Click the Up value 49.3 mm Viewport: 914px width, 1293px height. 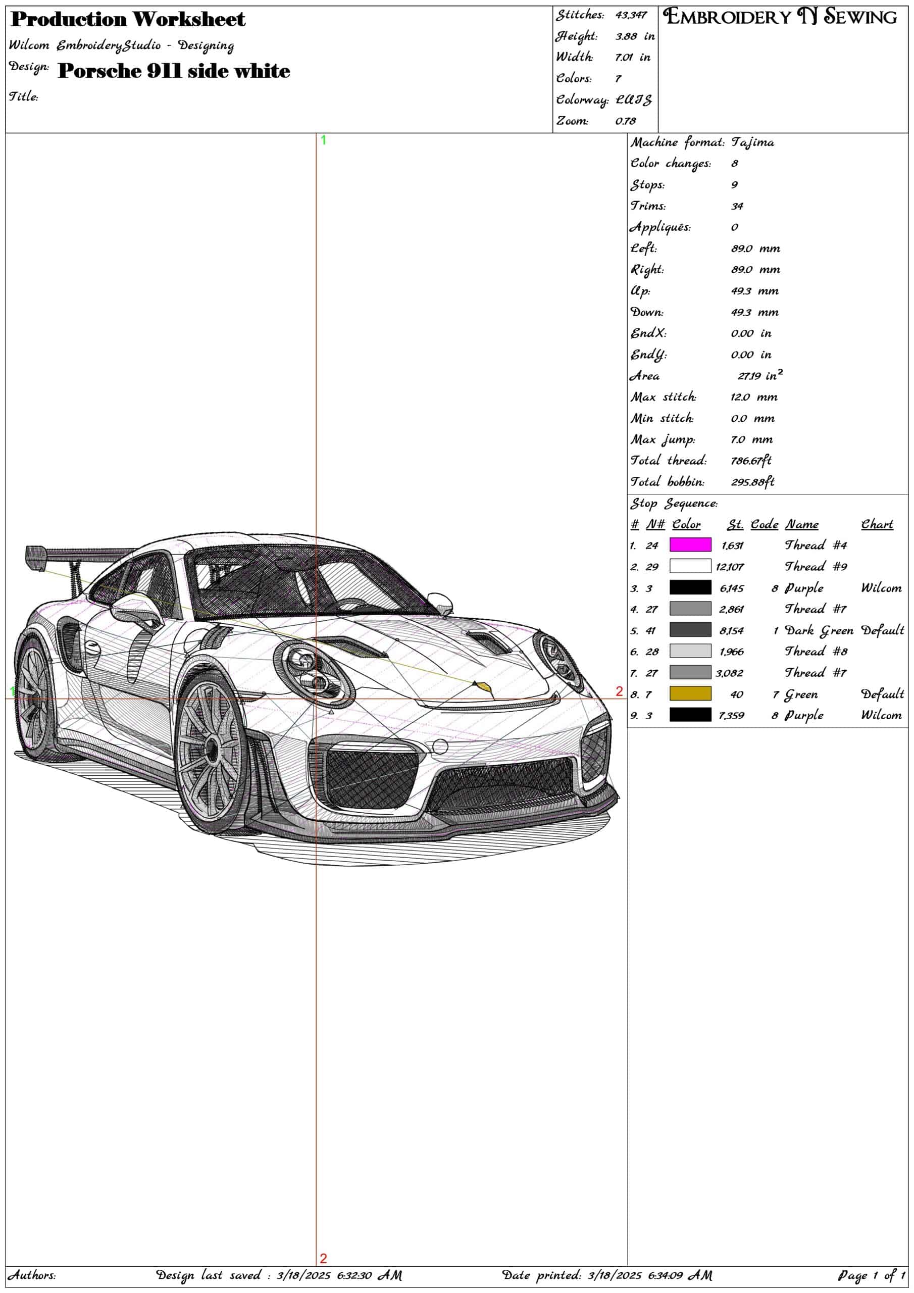coord(754,291)
